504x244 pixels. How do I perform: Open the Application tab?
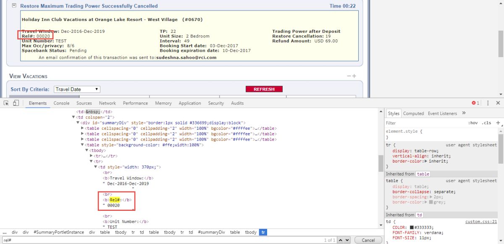[x=190, y=103]
